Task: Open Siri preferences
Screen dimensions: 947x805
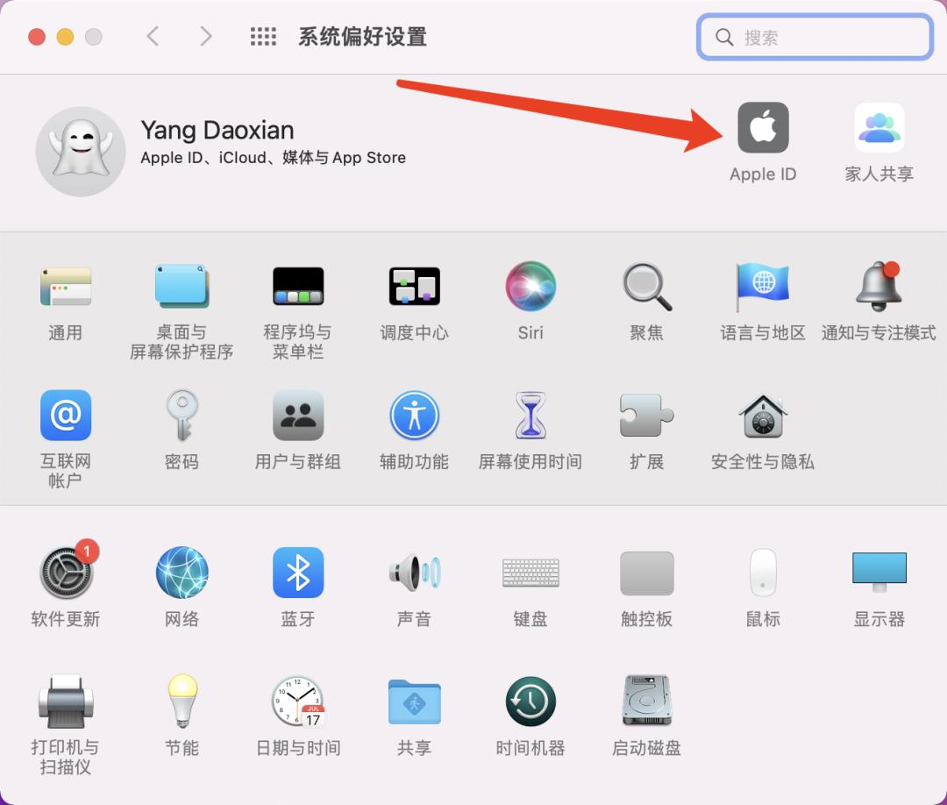Action: tap(530, 286)
